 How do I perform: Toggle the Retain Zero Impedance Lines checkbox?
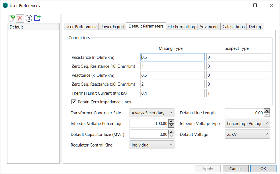pyautogui.click(x=74, y=102)
